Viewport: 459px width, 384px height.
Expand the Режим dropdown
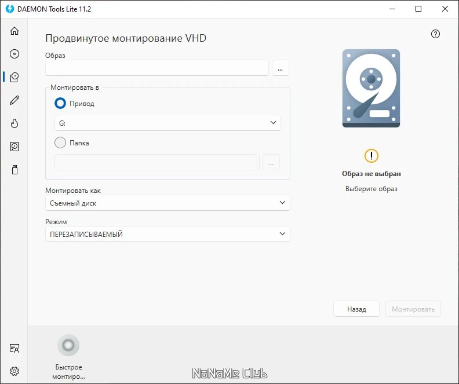pos(167,234)
